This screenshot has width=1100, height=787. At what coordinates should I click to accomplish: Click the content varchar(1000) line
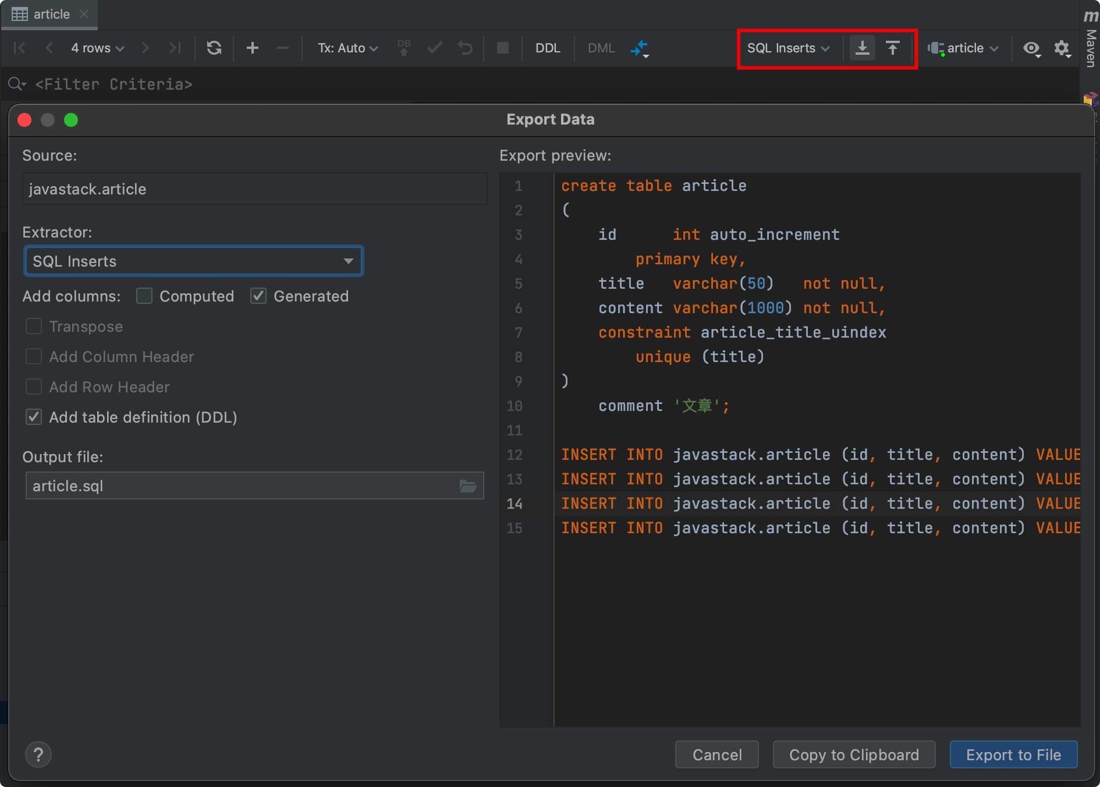[742, 308]
